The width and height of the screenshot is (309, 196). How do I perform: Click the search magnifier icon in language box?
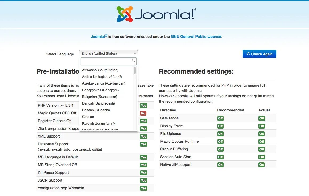coord(133,61)
